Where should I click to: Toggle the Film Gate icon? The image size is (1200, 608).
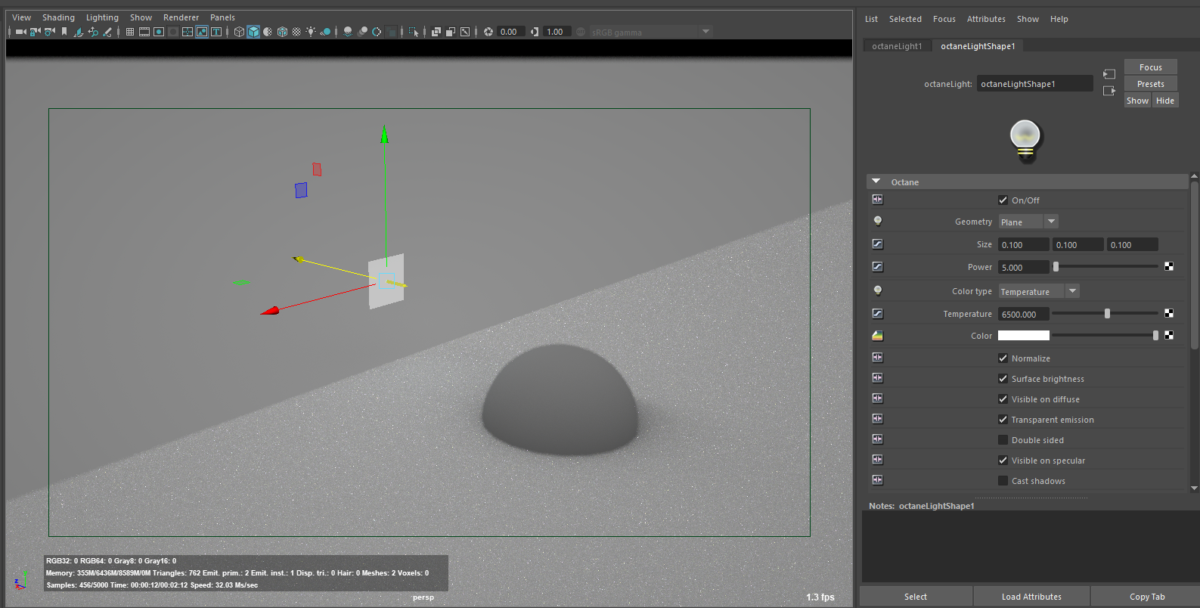pyautogui.click(x=144, y=32)
